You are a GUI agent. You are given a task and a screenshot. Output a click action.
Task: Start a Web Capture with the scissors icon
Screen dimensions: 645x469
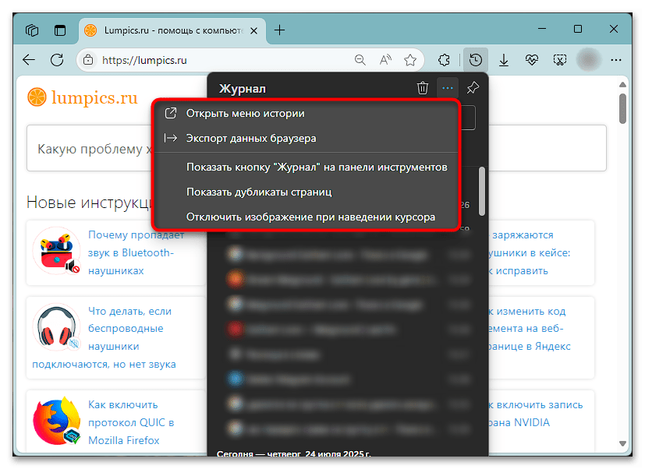click(x=559, y=59)
